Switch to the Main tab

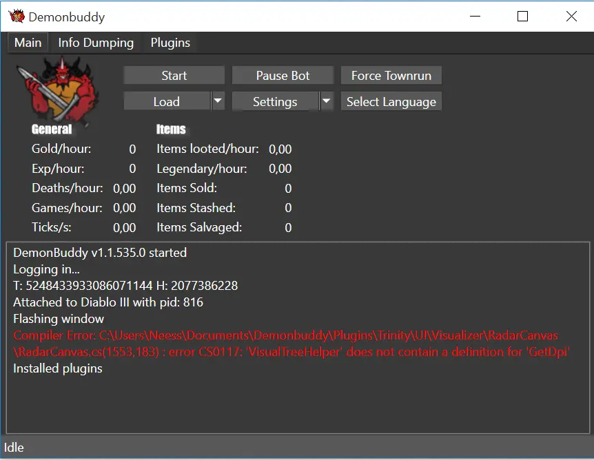(x=28, y=43)
